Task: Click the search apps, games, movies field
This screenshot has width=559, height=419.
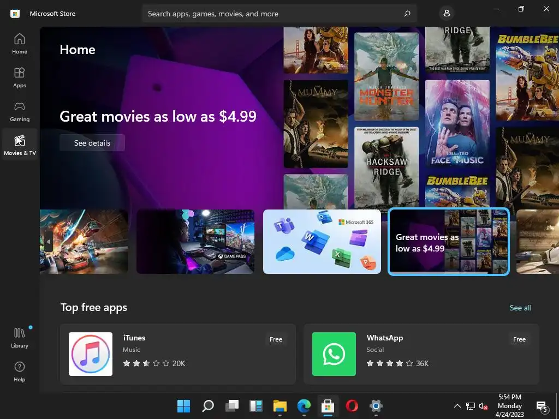Action: coord(279,14)
